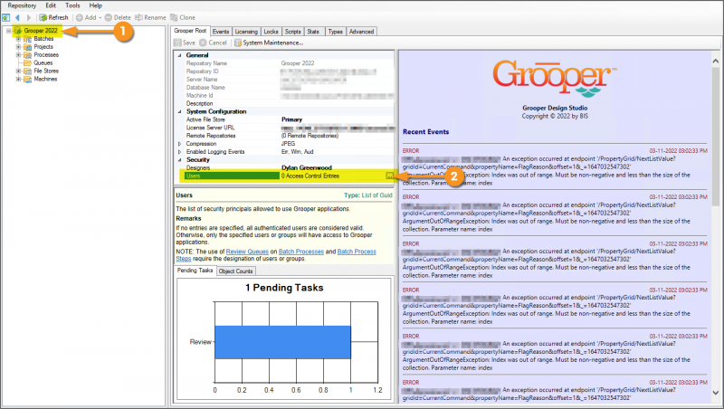
Task: Click the Recent Events scroll up arrow
Action: [x=715, y=61]
